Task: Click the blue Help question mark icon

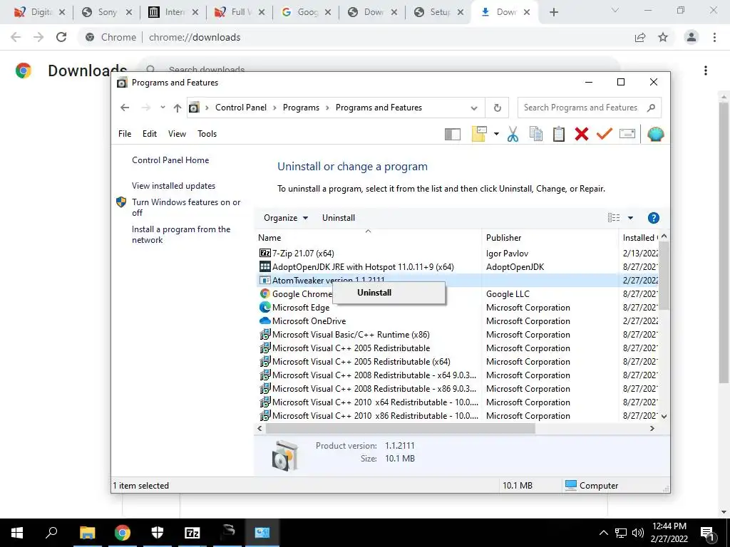Action: click(653, 218)
